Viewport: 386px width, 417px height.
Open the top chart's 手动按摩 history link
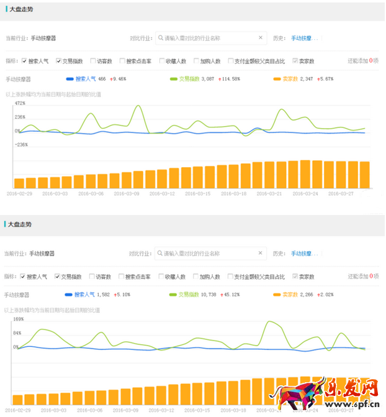305,38
